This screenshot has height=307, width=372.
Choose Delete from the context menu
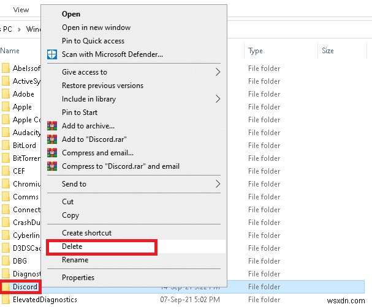tap(72, 246)
